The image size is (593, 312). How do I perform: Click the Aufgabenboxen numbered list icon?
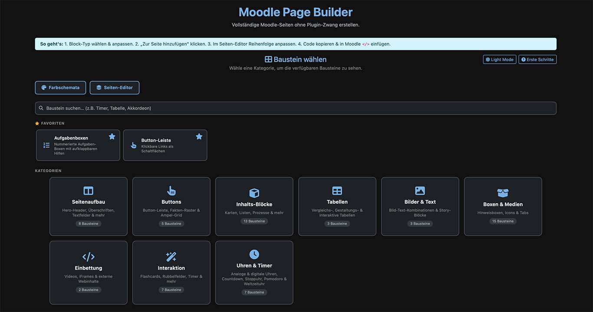(x=46, y=145)
